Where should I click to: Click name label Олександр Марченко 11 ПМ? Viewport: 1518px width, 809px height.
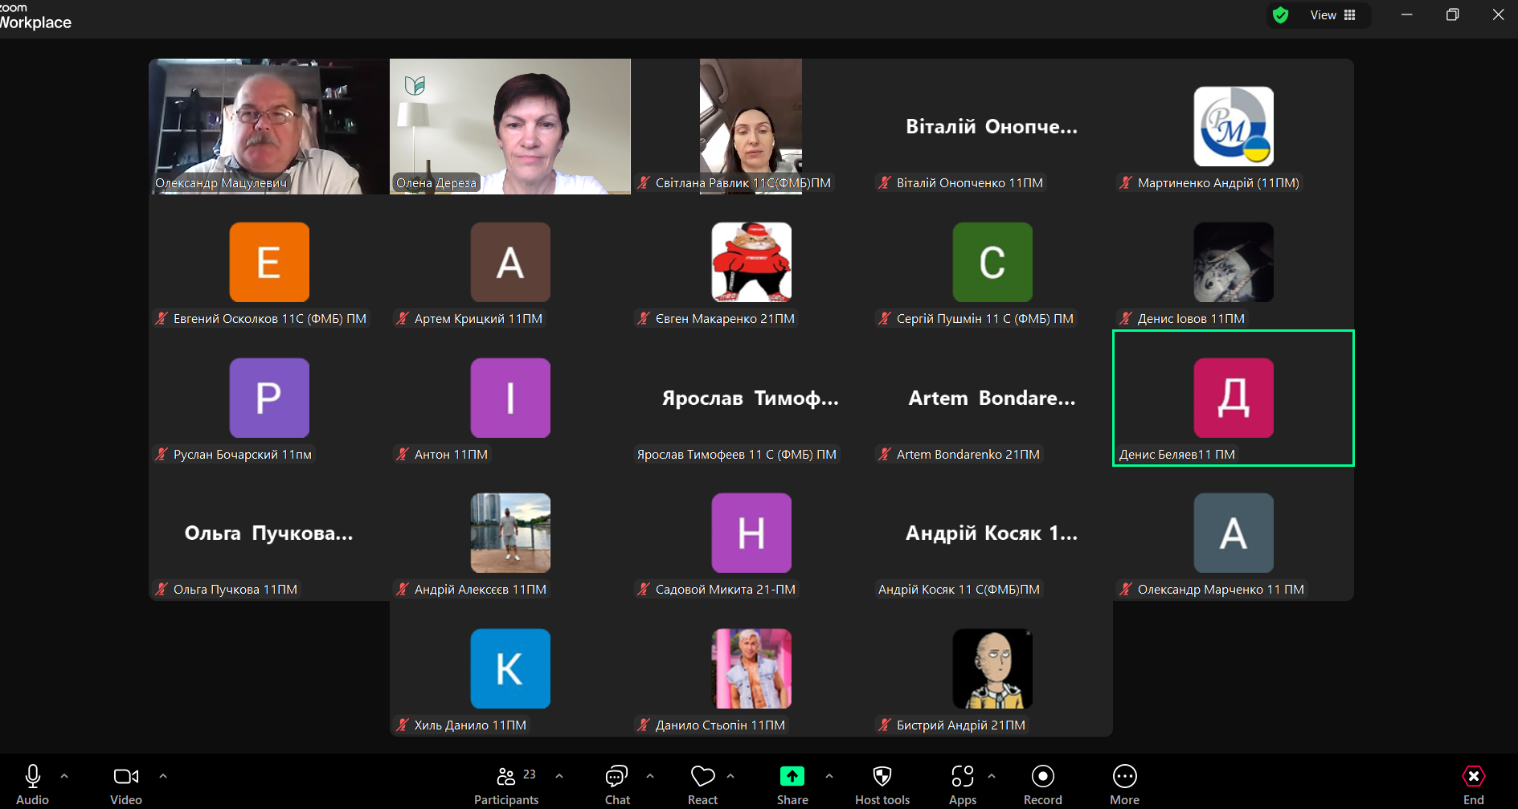(x=1221, y=590)
